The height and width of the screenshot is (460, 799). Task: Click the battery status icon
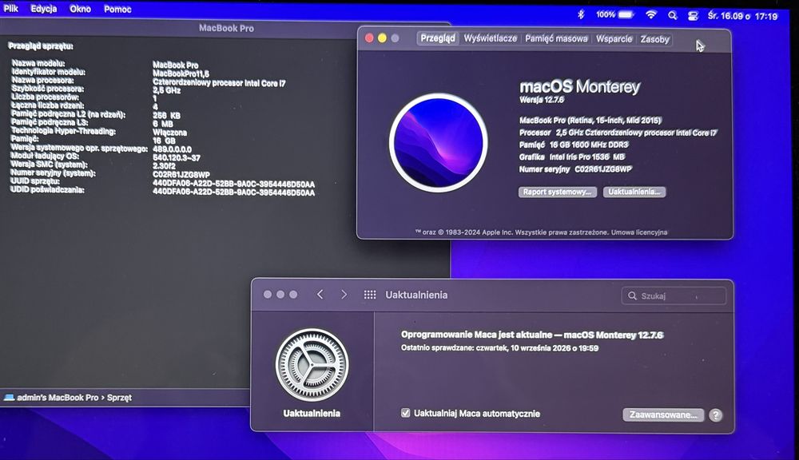point(615,14)
